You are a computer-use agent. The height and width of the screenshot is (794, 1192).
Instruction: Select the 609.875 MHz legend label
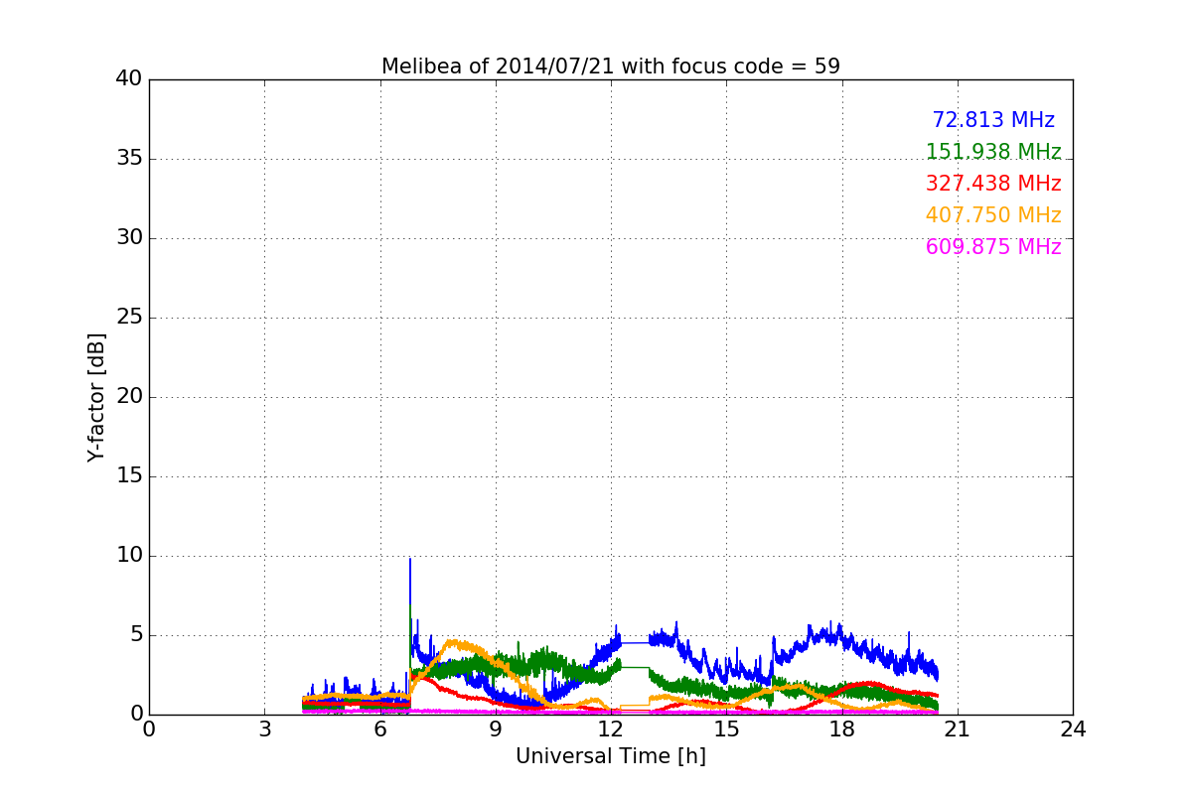tap(993, 247)
